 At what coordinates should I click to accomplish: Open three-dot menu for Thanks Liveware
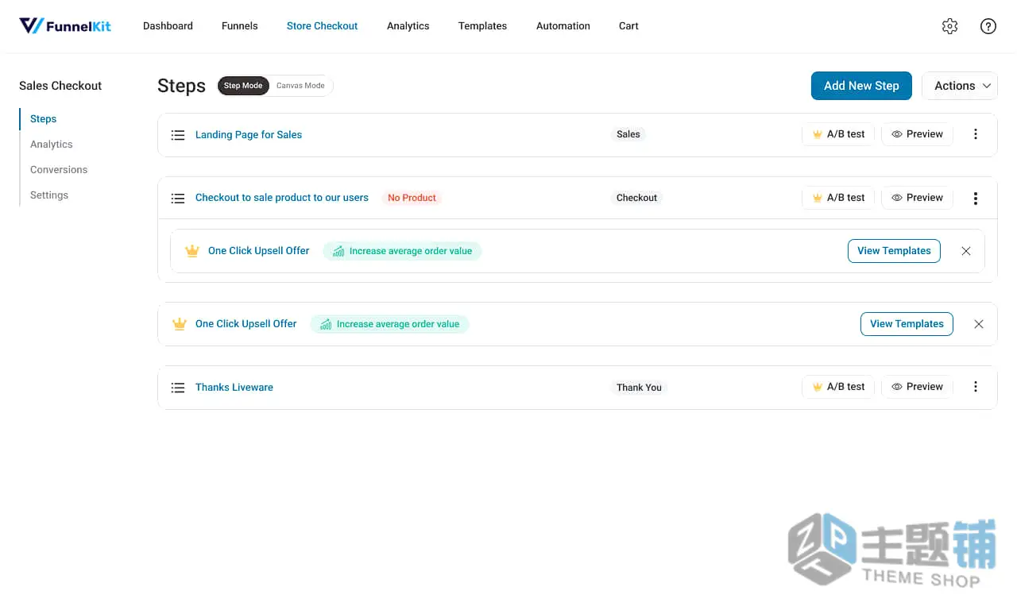pyautogui.click(x=976, y=387)
